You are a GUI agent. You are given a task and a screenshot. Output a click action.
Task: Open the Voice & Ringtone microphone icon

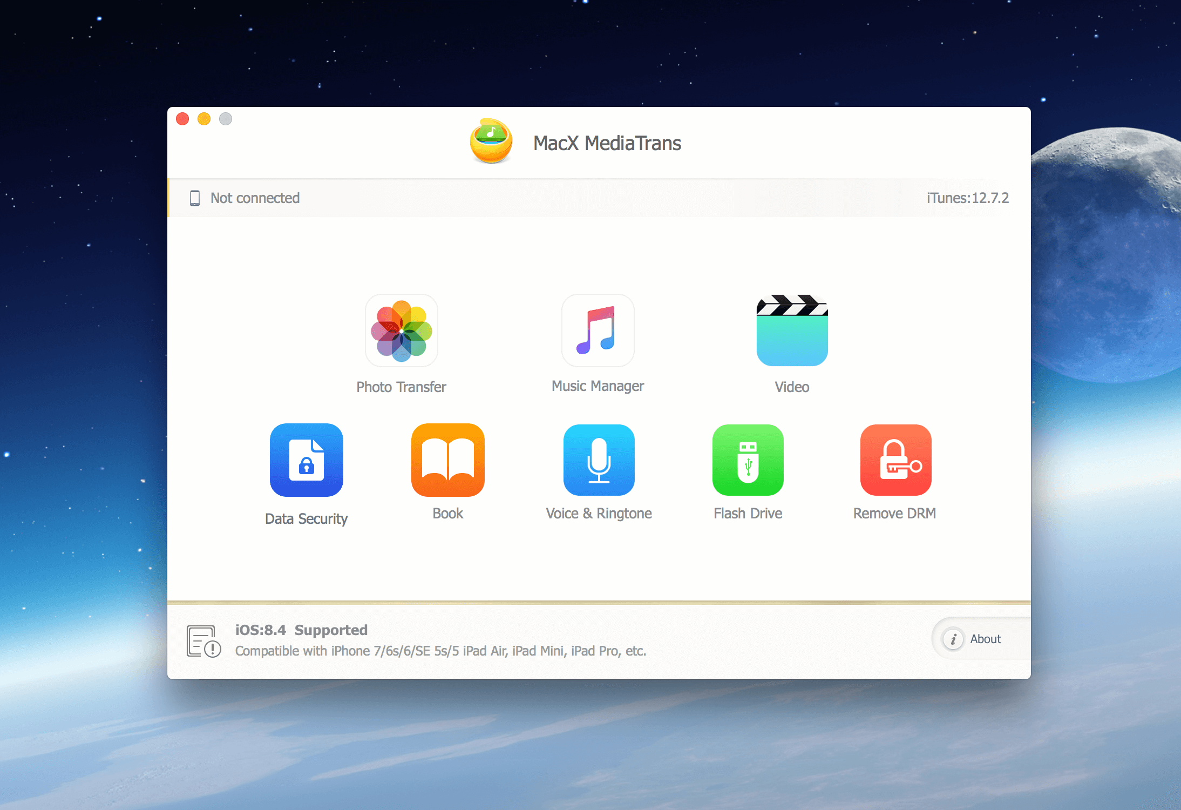click(x=599, y=460)
